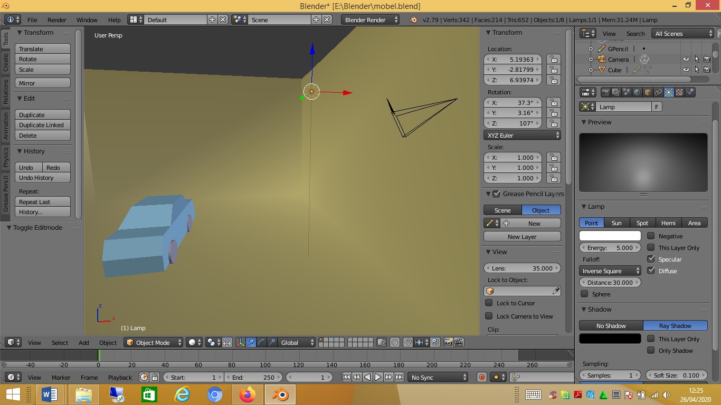
Task: Open the lamp color swatch
Action: click(x=610, y=236)
